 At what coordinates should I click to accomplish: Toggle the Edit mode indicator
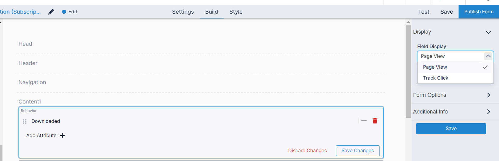click(x=70, y=12)
